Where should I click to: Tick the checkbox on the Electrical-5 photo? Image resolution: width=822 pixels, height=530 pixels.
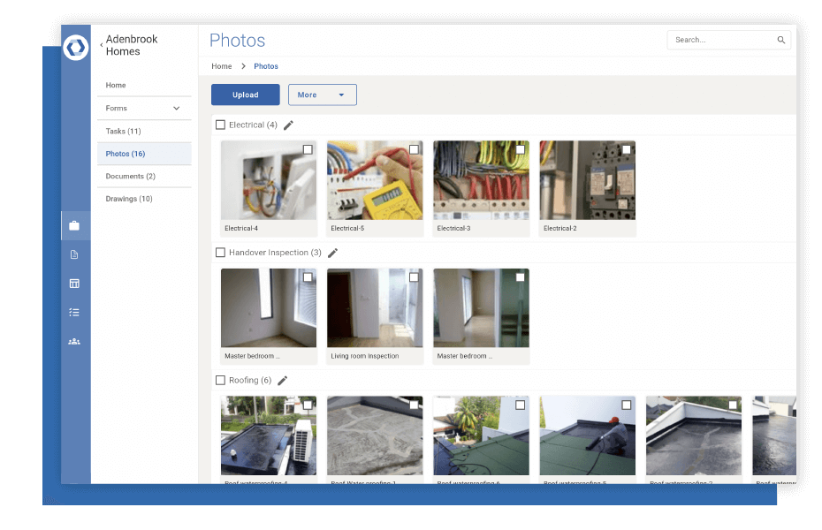[414, 149]
